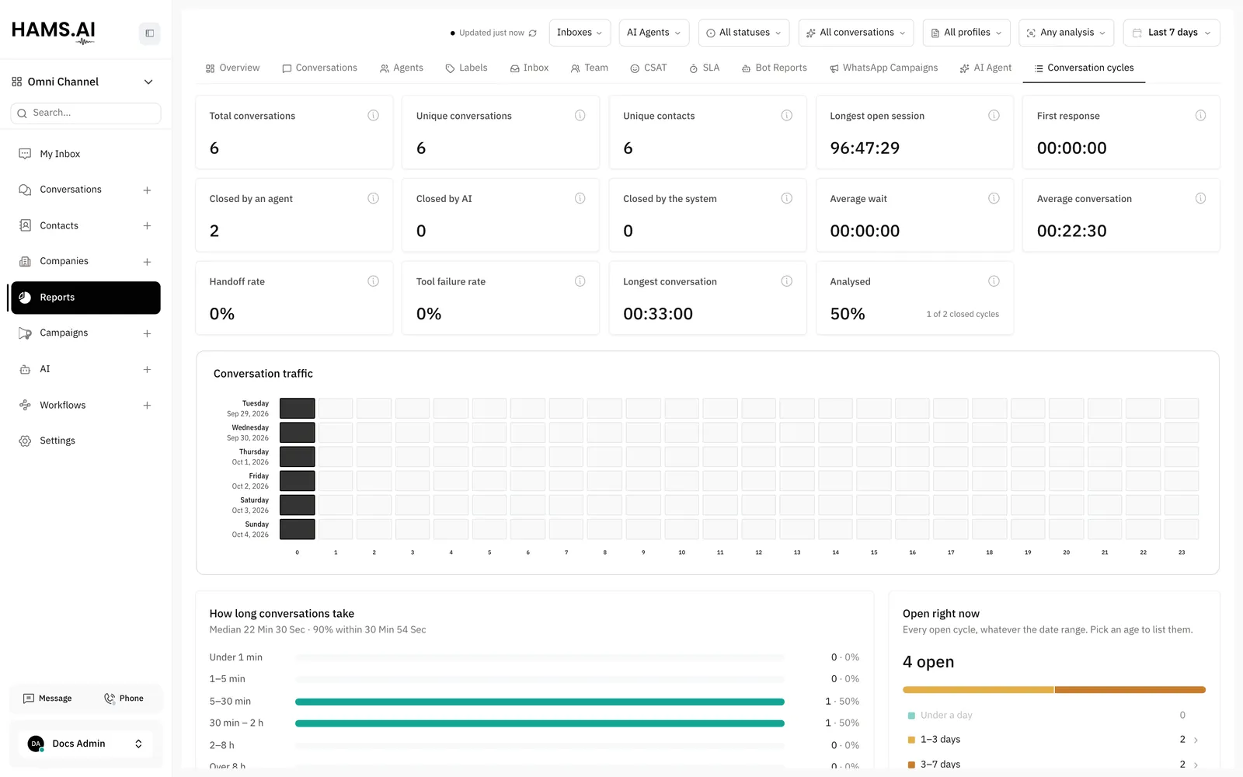This screenshot has height=777, width=1243.
Task: Add a contact using its plus icon
Action: (x=147, y=226)
